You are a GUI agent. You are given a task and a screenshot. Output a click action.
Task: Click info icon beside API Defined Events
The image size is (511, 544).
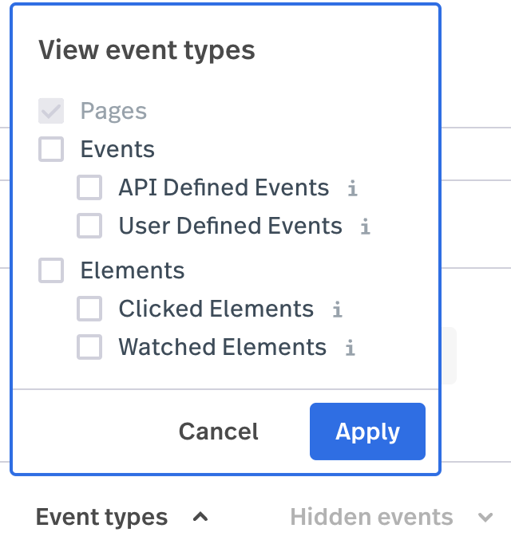click(x=353, y=188)
